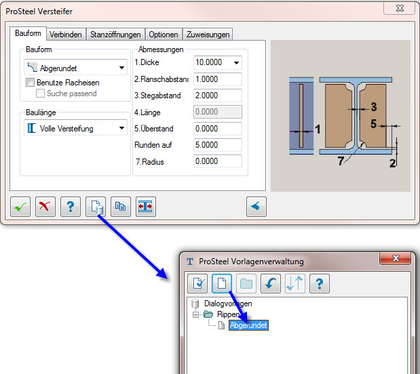The image size is (420, 374).
Task: Collapse the Rippen tree node
Action: (195, 314)
